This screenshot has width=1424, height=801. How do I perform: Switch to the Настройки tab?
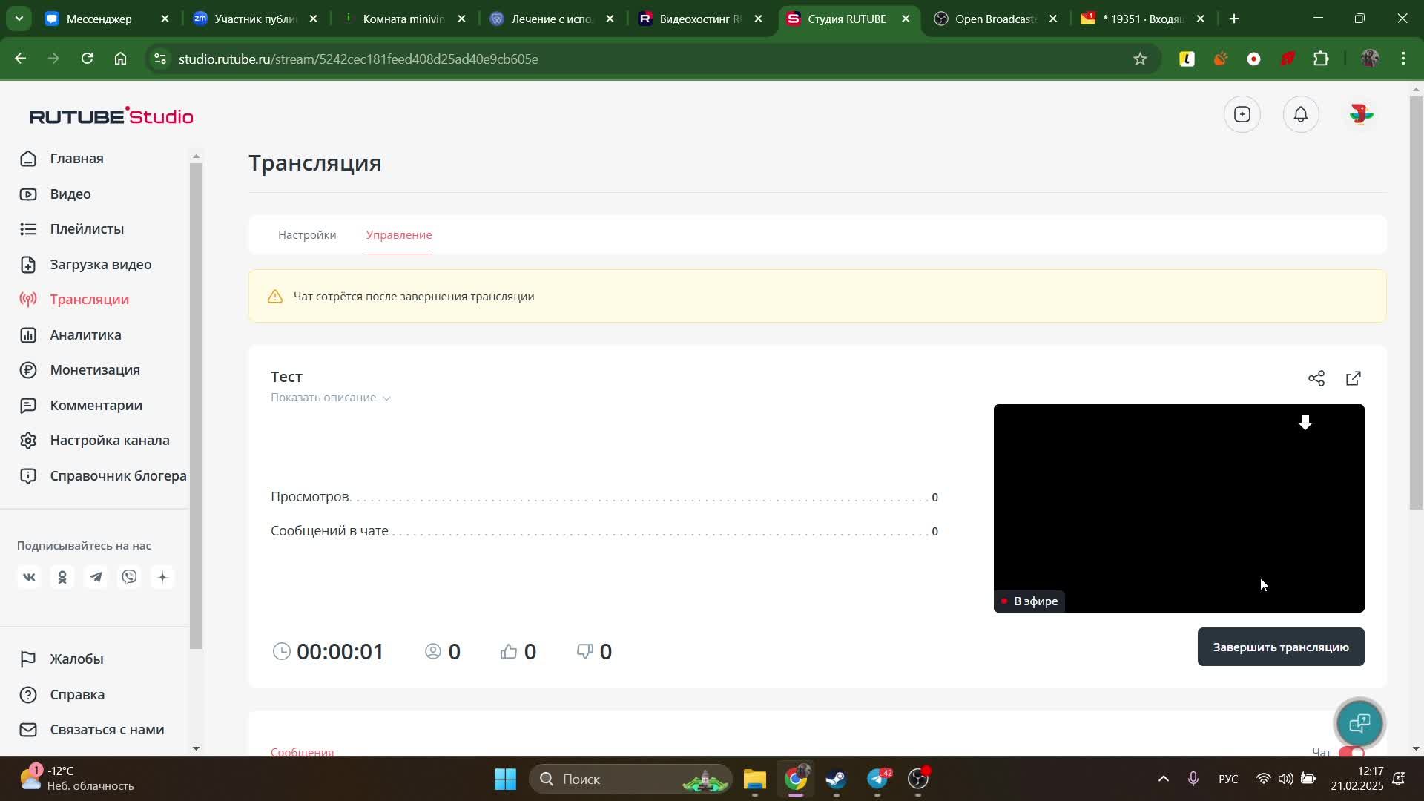(x=307, y=235)
